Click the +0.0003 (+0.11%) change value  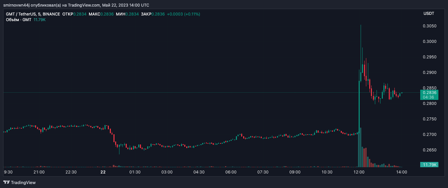(x=183, y=14)
